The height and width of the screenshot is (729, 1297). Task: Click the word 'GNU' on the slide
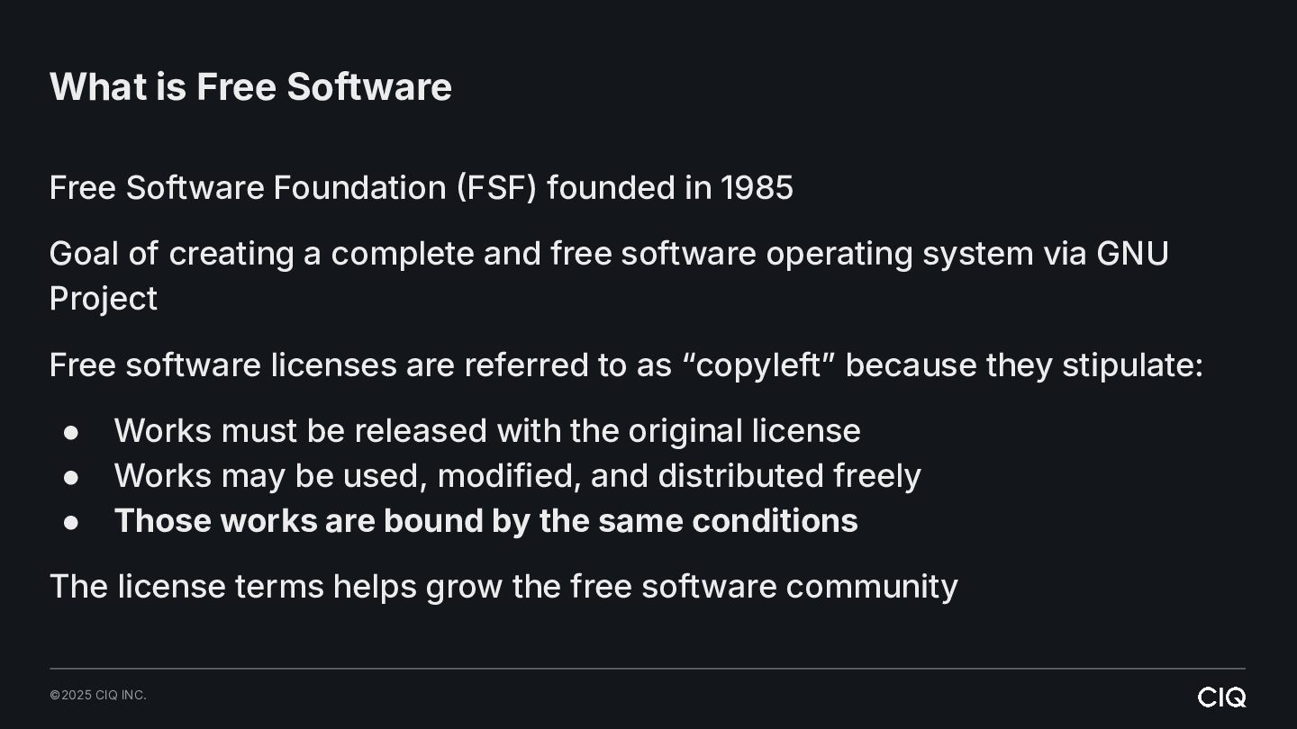[x=1132, y=253]
